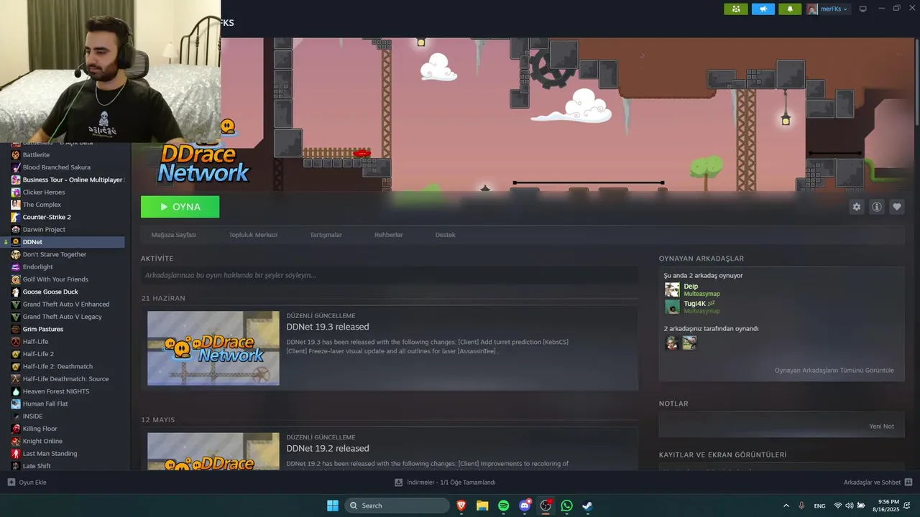Click the Half-Life game icon in library
Image resolution: width=920 pixels, height=517 pixels.
16,341
